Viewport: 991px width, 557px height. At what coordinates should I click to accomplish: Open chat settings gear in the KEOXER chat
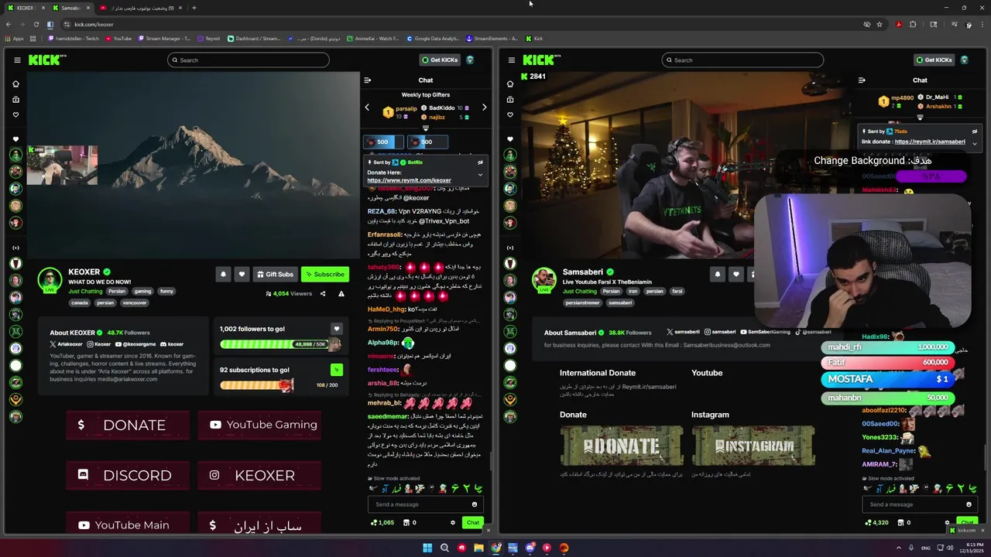(x=453, y=522)
